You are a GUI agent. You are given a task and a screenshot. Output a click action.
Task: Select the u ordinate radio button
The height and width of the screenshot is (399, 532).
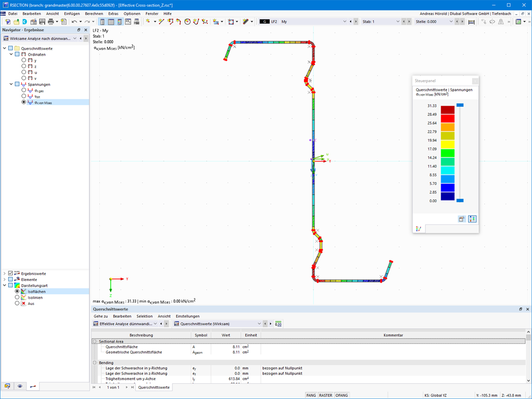click(24, 72)
